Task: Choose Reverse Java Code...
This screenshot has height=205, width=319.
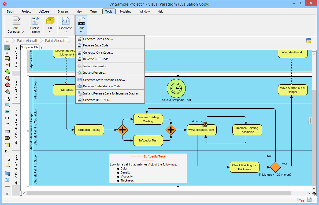Action: click(x=110, y=46)
